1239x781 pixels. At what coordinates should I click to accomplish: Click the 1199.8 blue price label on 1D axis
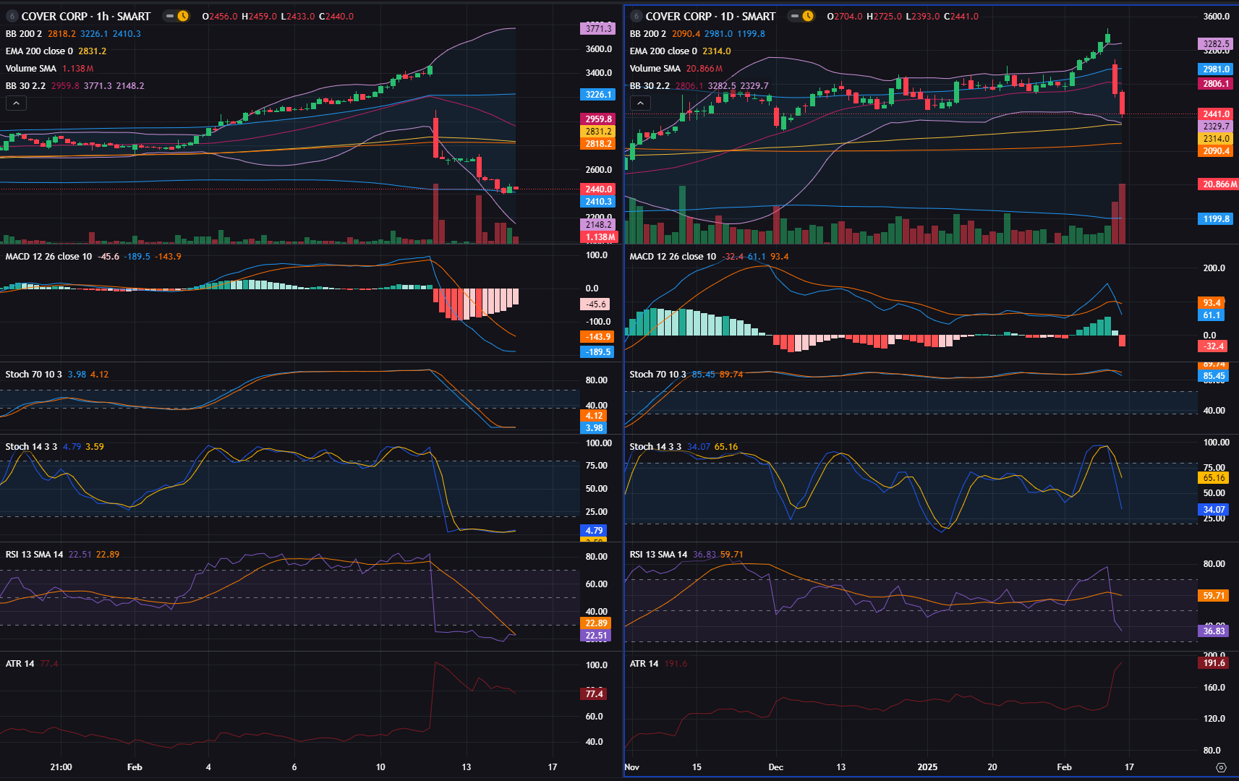1216,219
